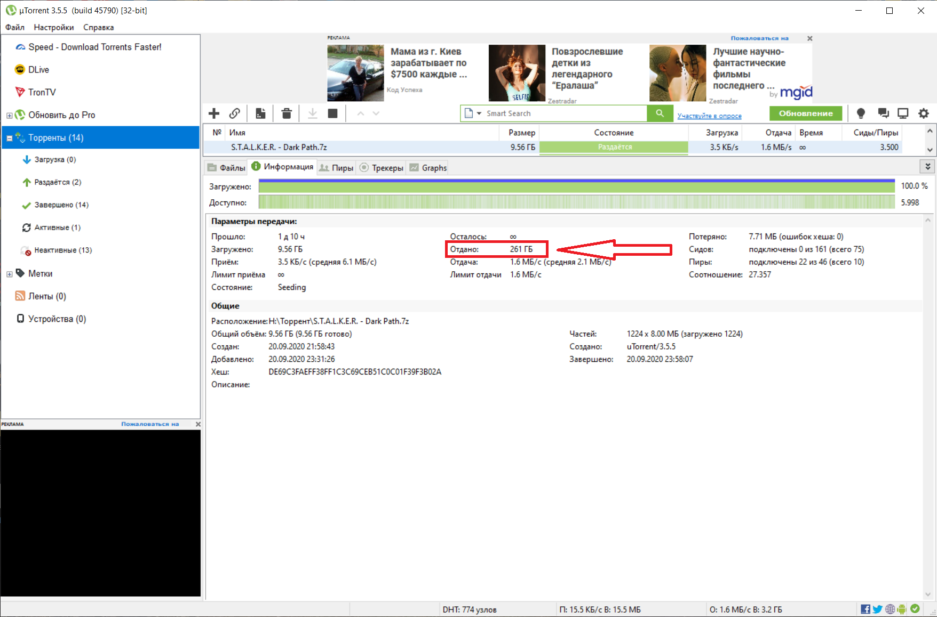Image resolution: width=937 pixels, height=617 pixels.
Task: Select Метки labels item in sidebar
Action: click(40, 273)
